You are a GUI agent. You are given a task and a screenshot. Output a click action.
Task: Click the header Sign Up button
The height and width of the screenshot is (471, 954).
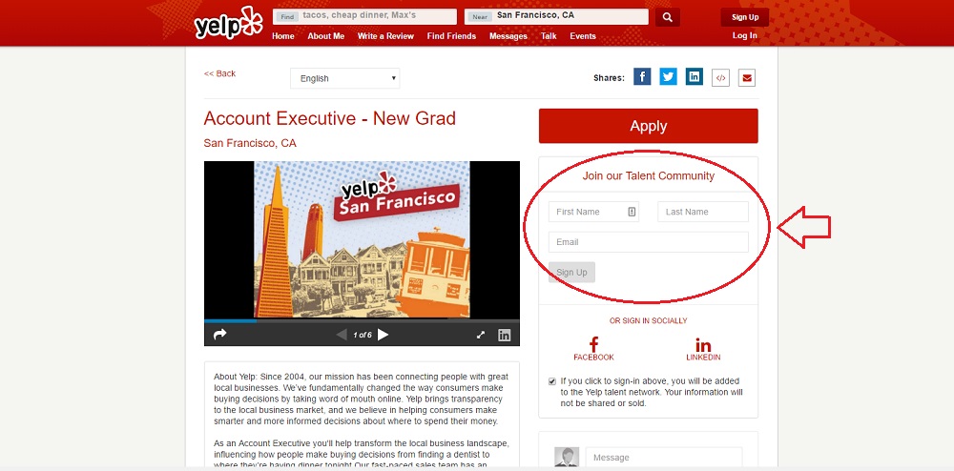point(745,17)
